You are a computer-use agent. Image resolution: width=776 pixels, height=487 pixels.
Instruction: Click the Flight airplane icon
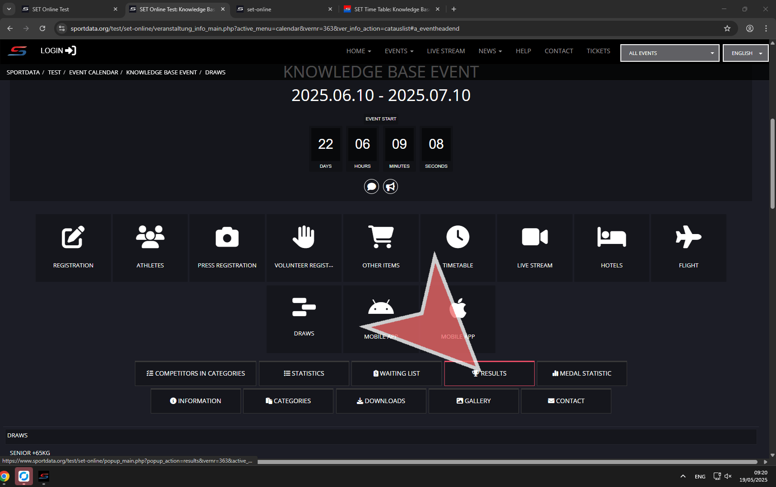[688, 237]
